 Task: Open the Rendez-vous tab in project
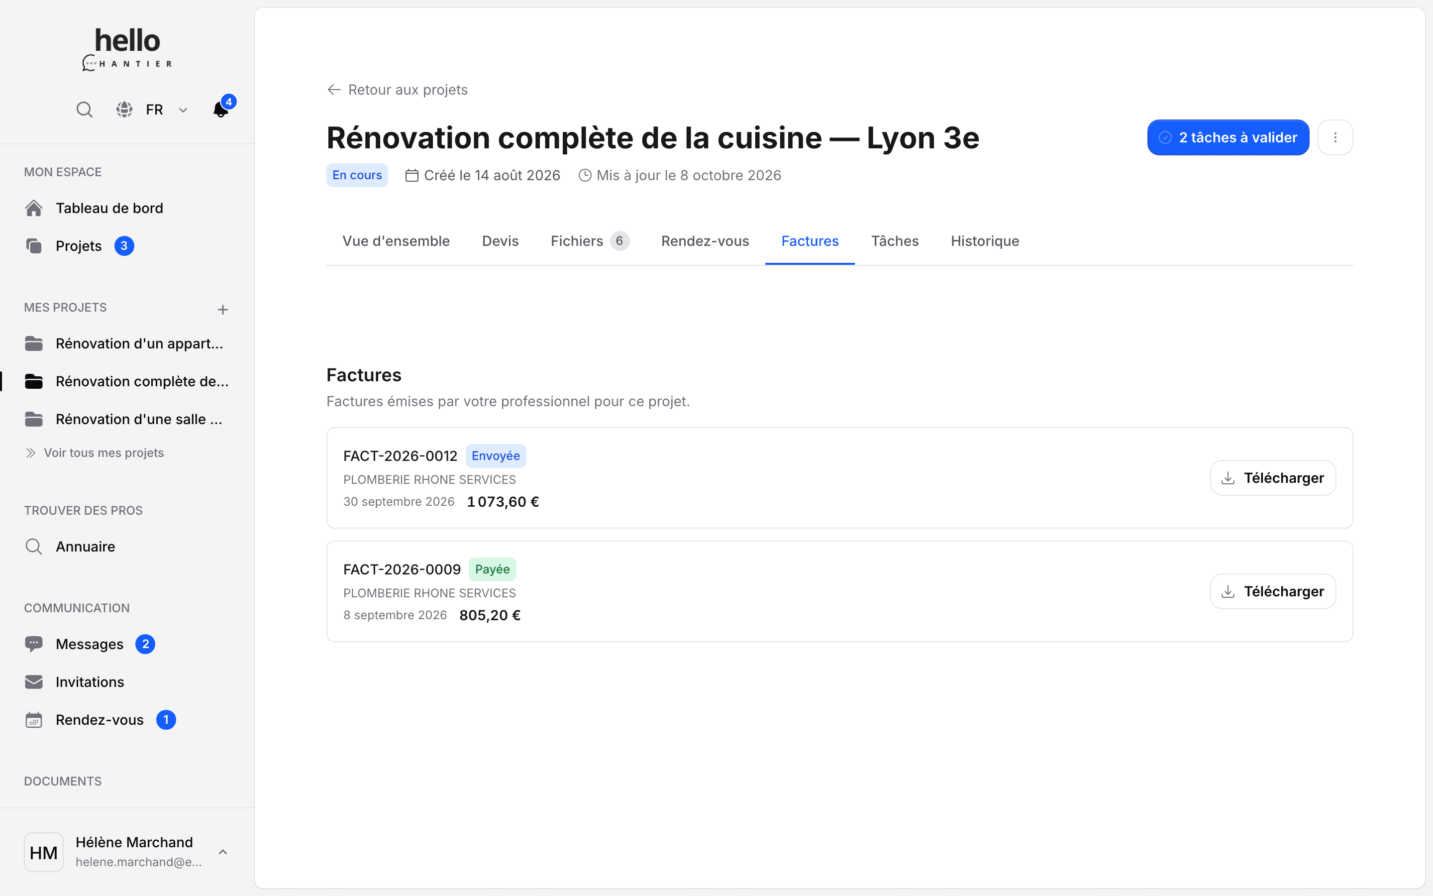pyautogui.click(x=705, y=241)
